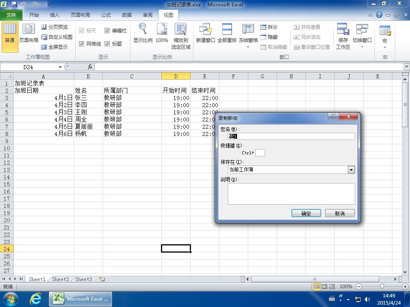Open the 开始 Home tab
This screenshot has height=307, width=410.
tap(34, 15)
